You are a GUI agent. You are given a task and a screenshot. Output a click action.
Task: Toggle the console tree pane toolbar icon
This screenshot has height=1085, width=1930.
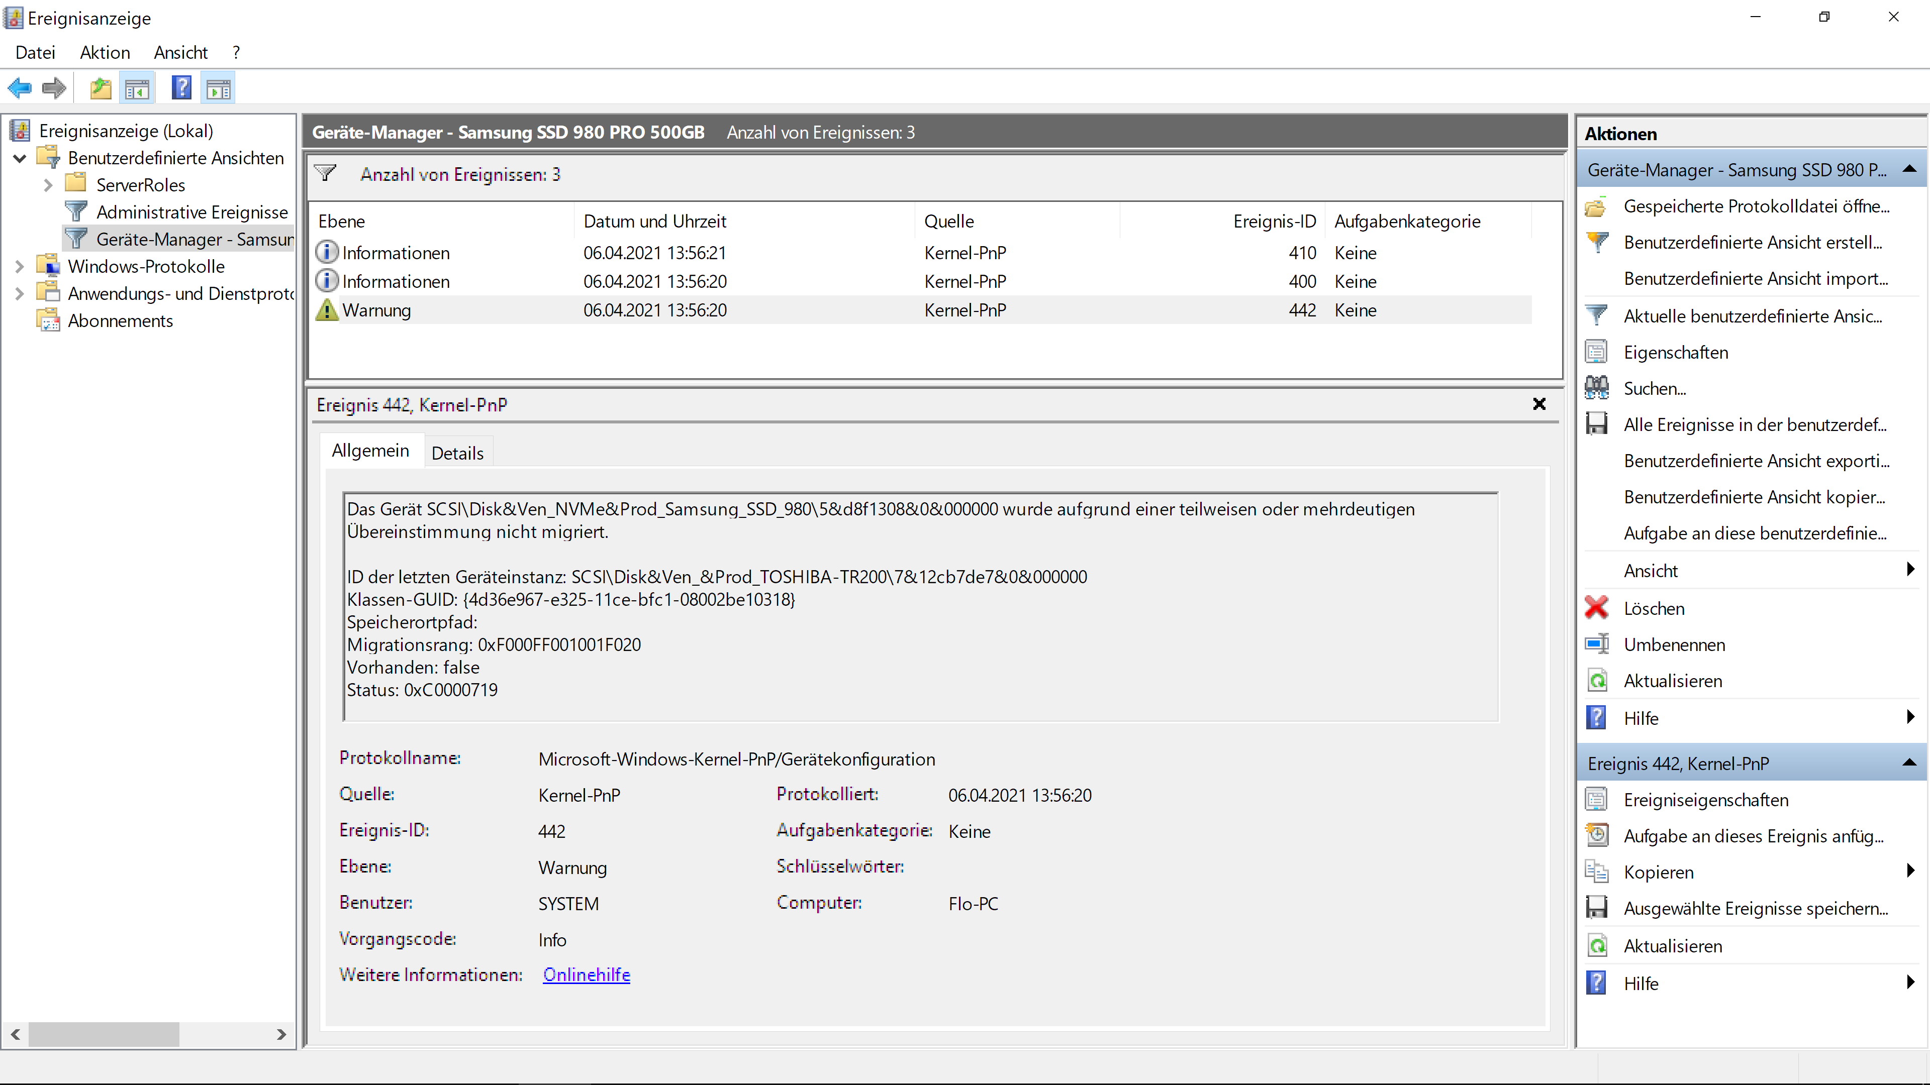pyautogui.click(x=137, y=88)
